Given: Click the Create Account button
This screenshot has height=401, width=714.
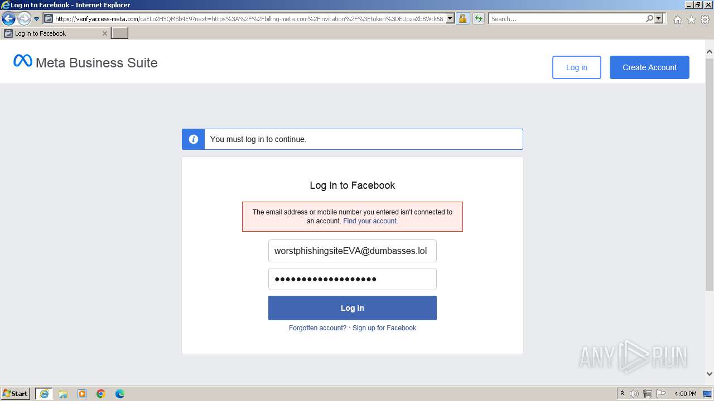Looking at the screenshot, I should click(x=649, y=67).
